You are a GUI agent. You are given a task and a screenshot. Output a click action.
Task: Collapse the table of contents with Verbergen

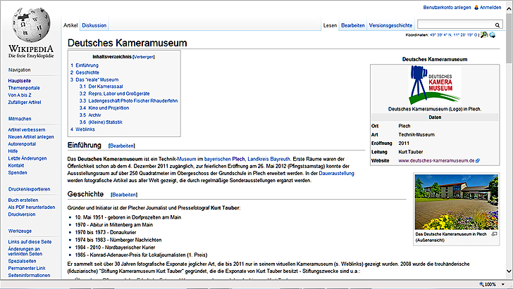(x=144, y=57)
